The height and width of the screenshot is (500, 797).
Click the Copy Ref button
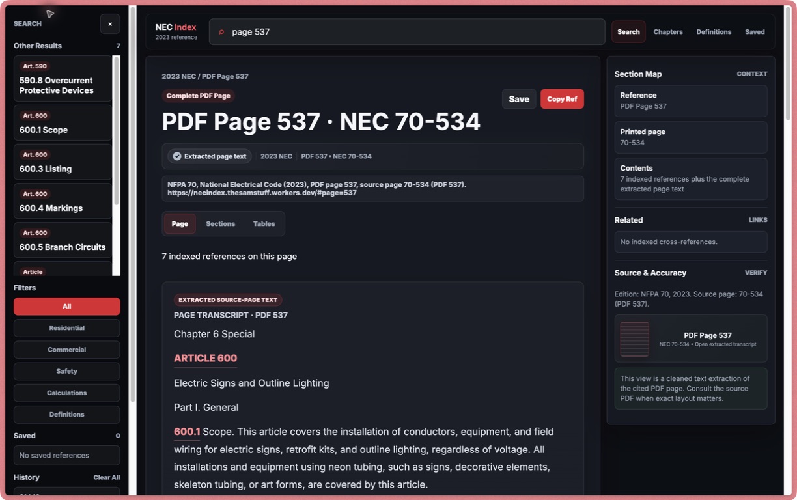(562, 99)
